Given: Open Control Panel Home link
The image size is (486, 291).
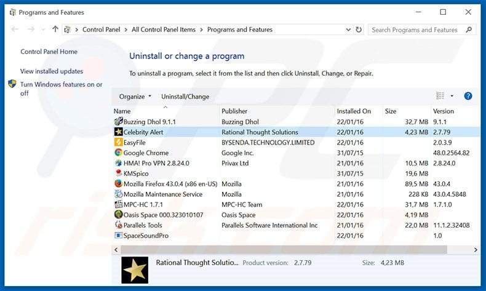Looking at the screenshot, I should (x=49, y=52).
